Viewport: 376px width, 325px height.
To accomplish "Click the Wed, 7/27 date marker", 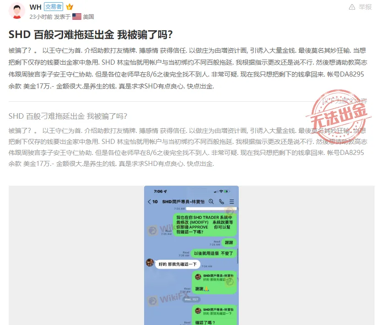I will 191,299.
